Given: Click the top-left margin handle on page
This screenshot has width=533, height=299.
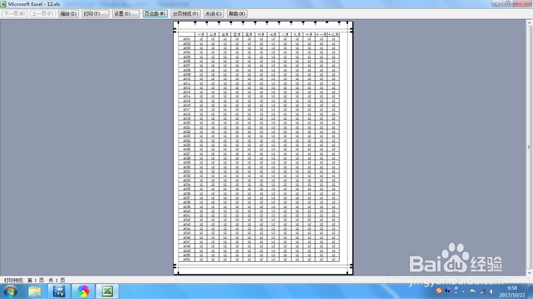Looking at the screenshot, I should click(178, 23).
